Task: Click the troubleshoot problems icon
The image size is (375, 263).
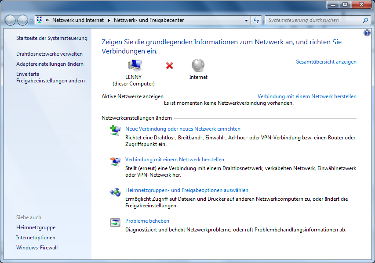Action: tap(115, 222)
